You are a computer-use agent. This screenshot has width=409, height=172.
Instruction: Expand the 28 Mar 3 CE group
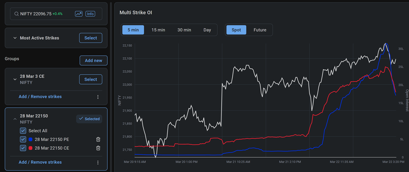point(15,79)
